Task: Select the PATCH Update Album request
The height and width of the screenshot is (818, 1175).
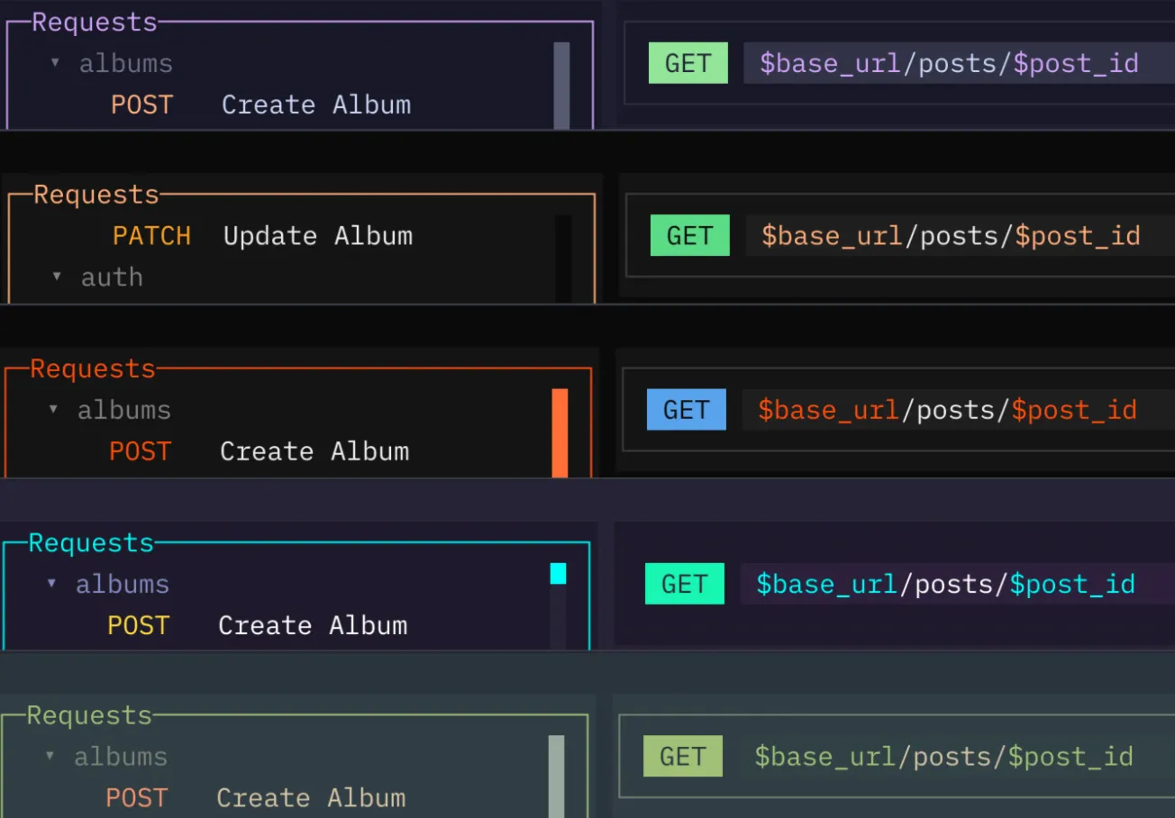Action: pyautogui.click(x=262, y=236)
